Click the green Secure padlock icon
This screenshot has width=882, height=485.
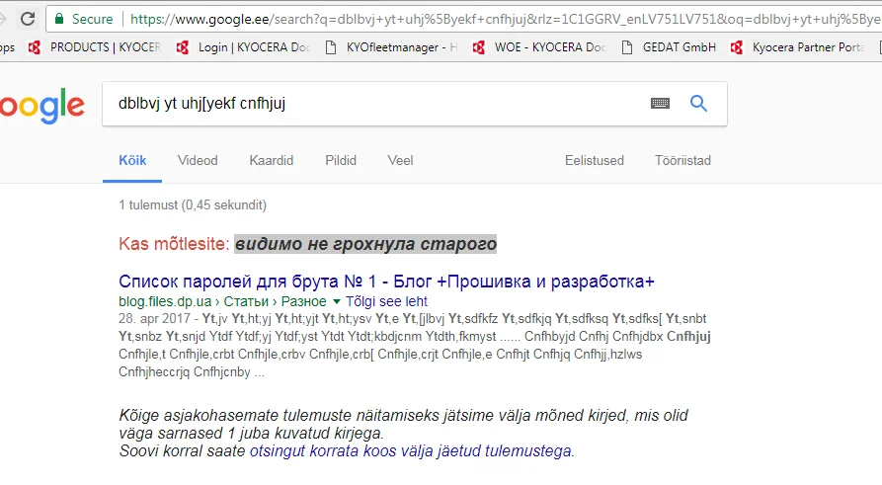point(59,19)
